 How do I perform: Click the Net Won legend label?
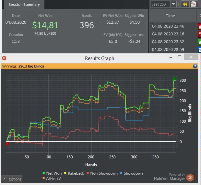pos(54,173)
